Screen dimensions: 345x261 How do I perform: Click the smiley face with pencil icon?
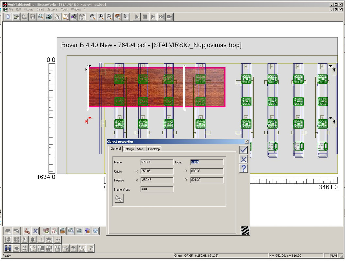coord(54,231)
